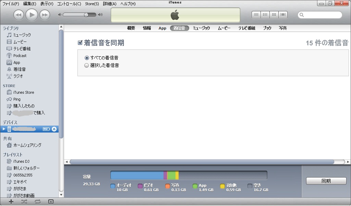
Task: Open 購入したもの playlist
Action: pyautogui.click(x=24, y=106)
